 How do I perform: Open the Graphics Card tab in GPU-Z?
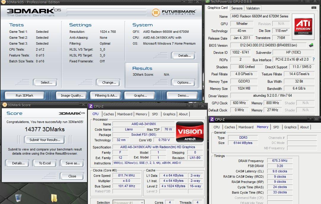[x=217, y=8]
